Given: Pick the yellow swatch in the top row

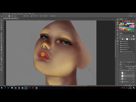Looking at the screenshot, I should tap(121, 24).
